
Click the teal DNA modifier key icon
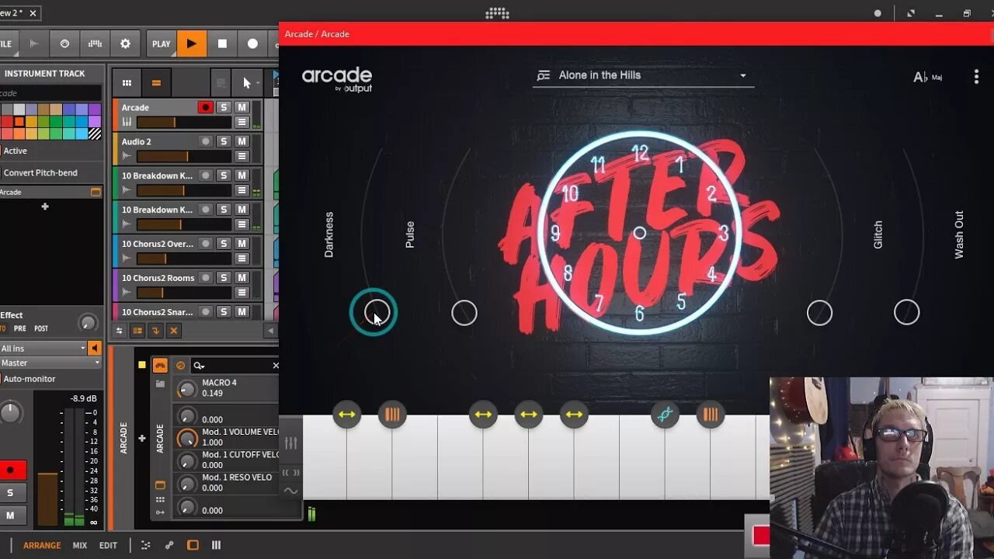click(x=665, y=415)
